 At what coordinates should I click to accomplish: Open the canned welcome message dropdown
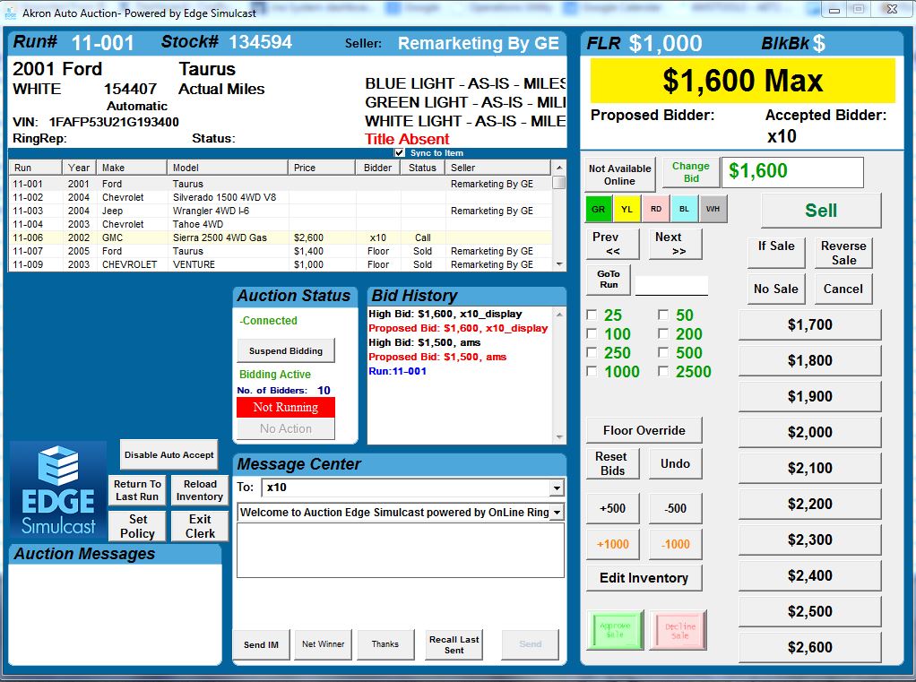coord(557,513)
